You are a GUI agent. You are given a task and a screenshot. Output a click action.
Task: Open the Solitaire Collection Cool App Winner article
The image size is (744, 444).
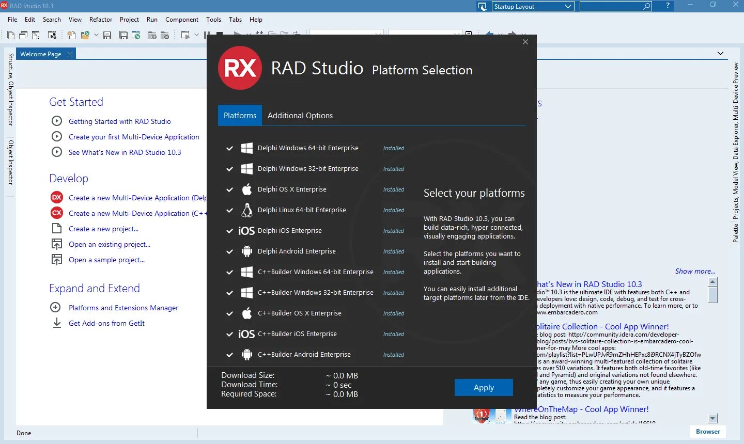(602, 326)
